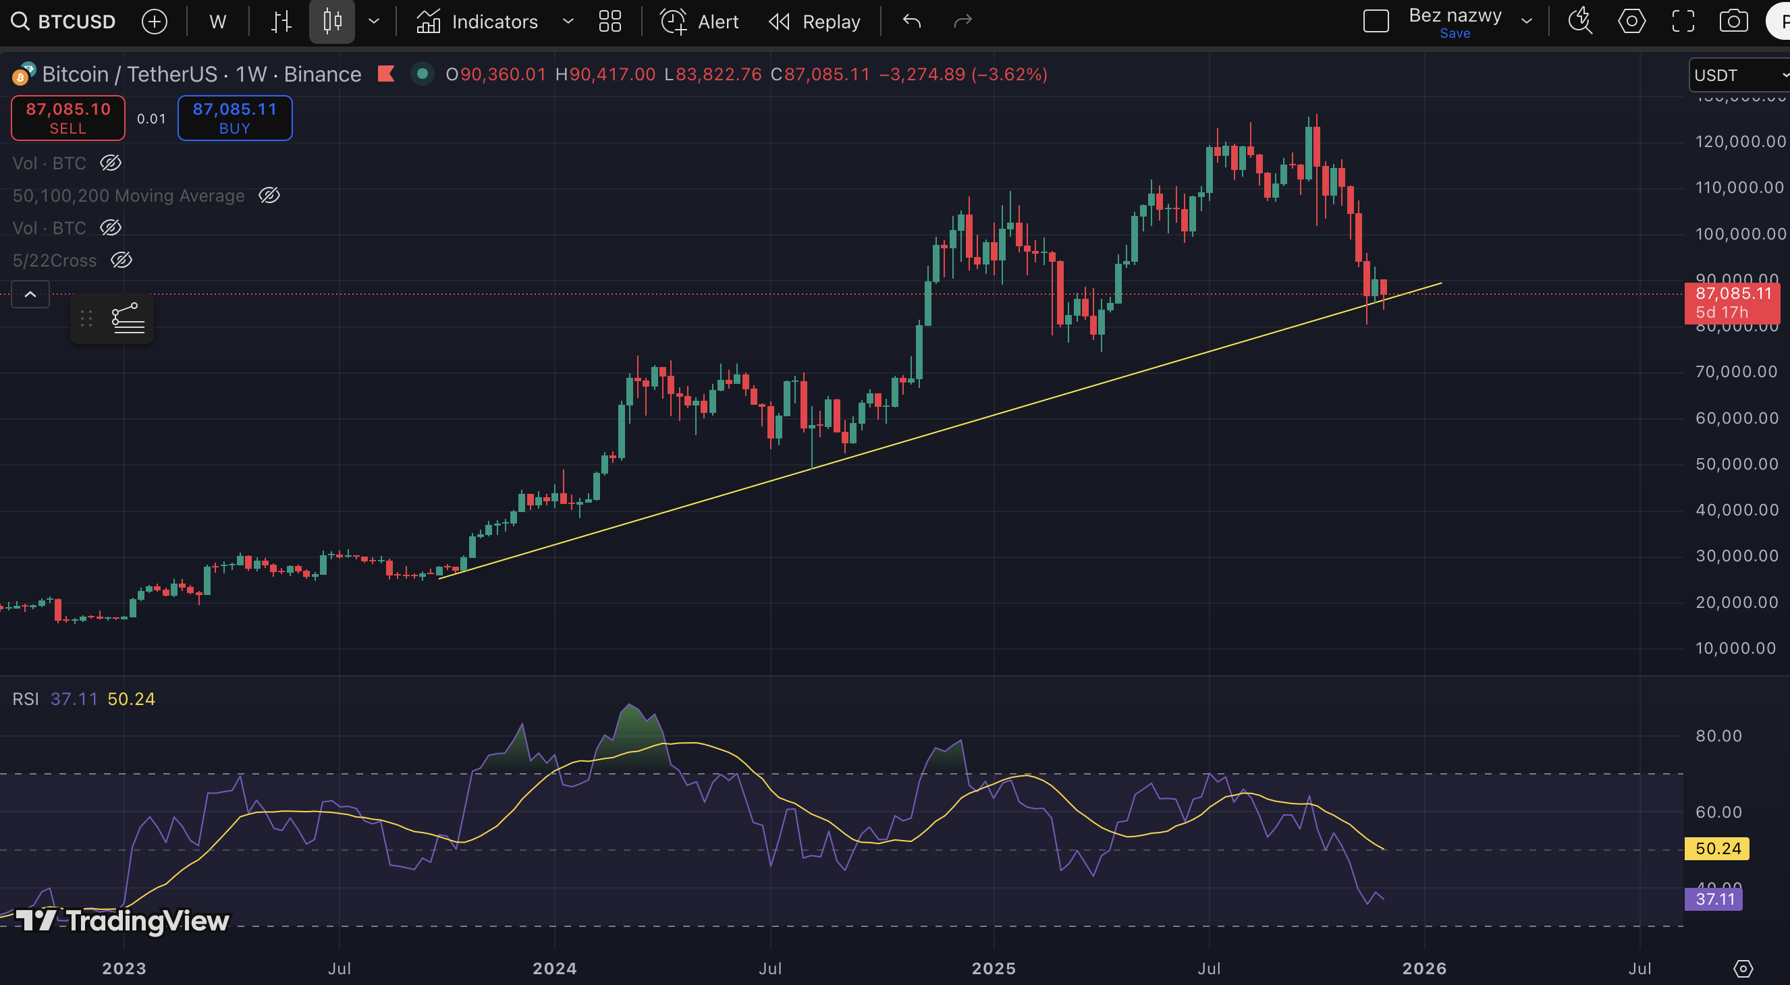1790x985 pixels.
Task: Open chart settings hexagon icon
Action: coord(1631,22)
